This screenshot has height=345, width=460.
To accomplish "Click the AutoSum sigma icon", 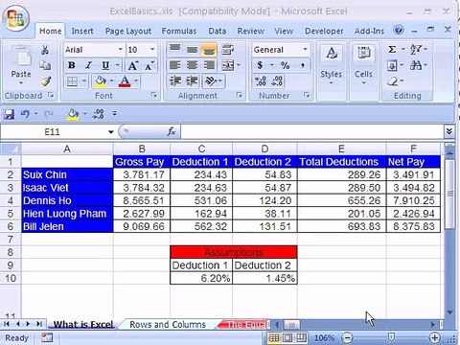I will click(x=392, y=50).
